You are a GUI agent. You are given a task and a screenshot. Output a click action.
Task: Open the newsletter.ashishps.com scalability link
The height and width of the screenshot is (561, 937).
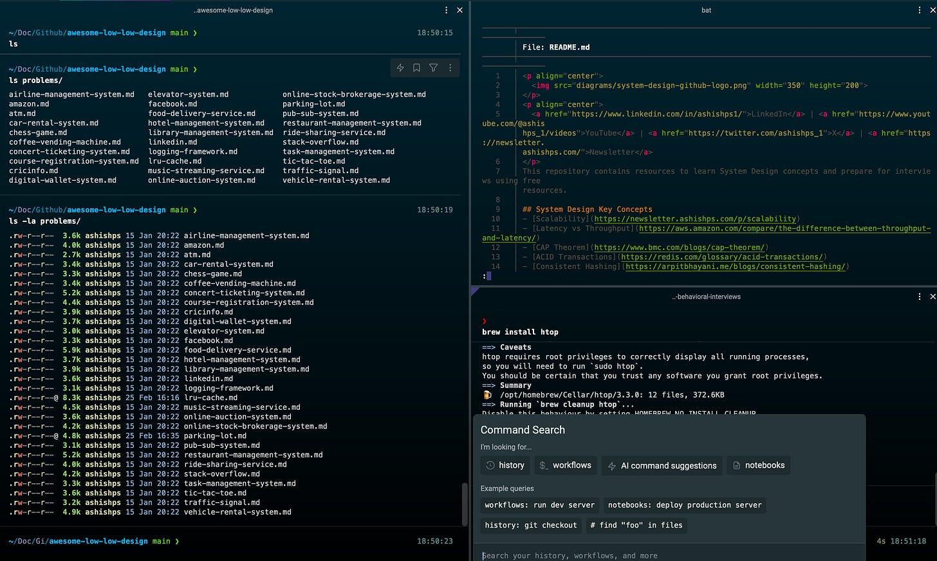(695, 219)
